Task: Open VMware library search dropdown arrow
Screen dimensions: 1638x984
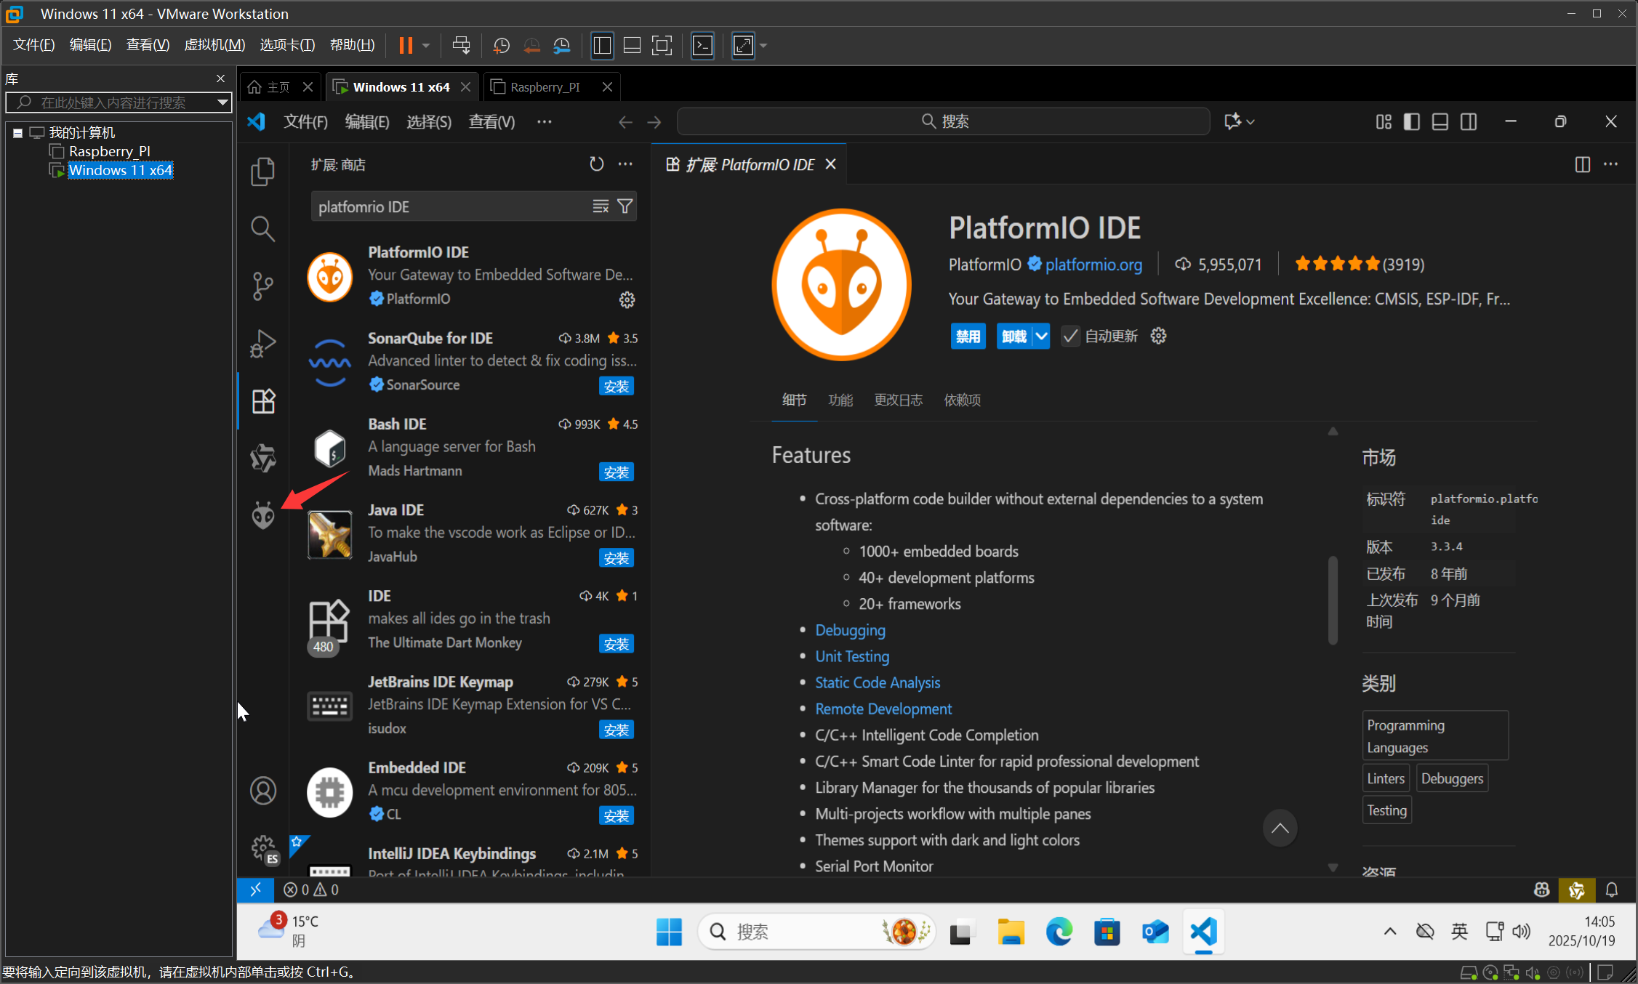Action: (222, 102)
